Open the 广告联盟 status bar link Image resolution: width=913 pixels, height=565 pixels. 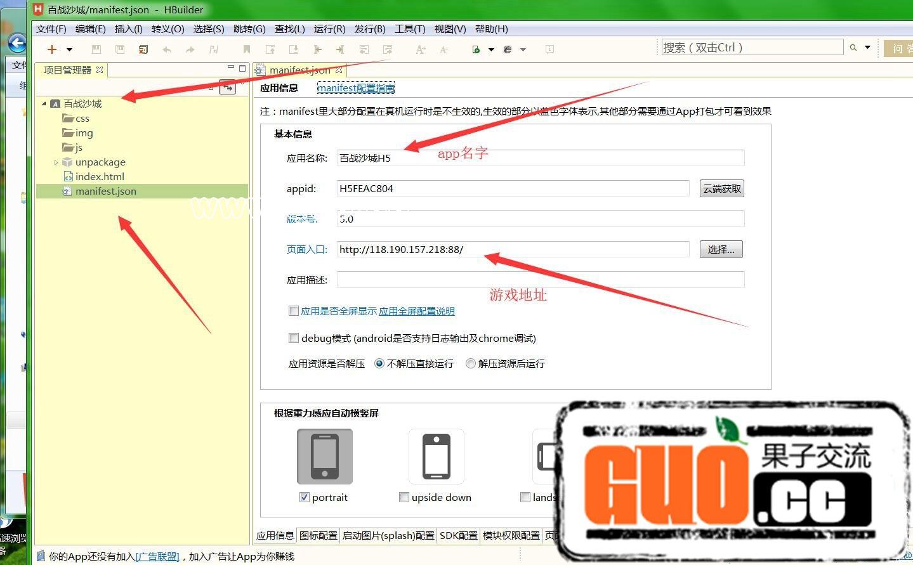pyautogui.click(x=157, y=556)
